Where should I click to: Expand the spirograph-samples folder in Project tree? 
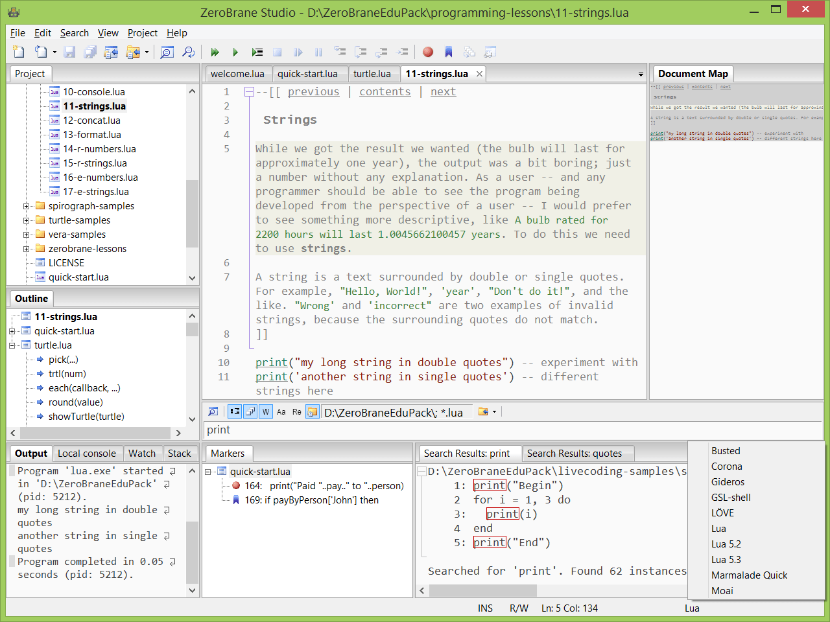[26, 205]
